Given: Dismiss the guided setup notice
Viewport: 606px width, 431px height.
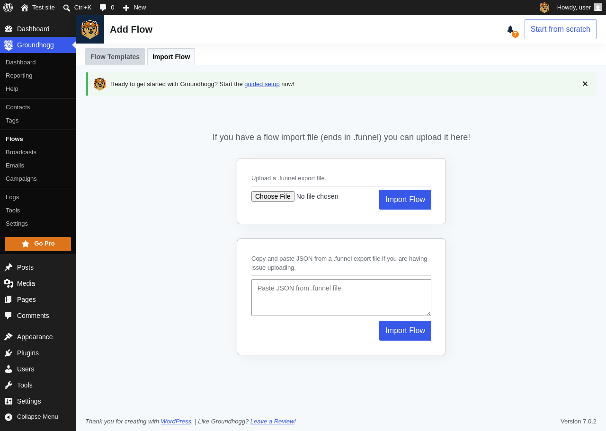Looking at the screenshot, I should 585,84.
